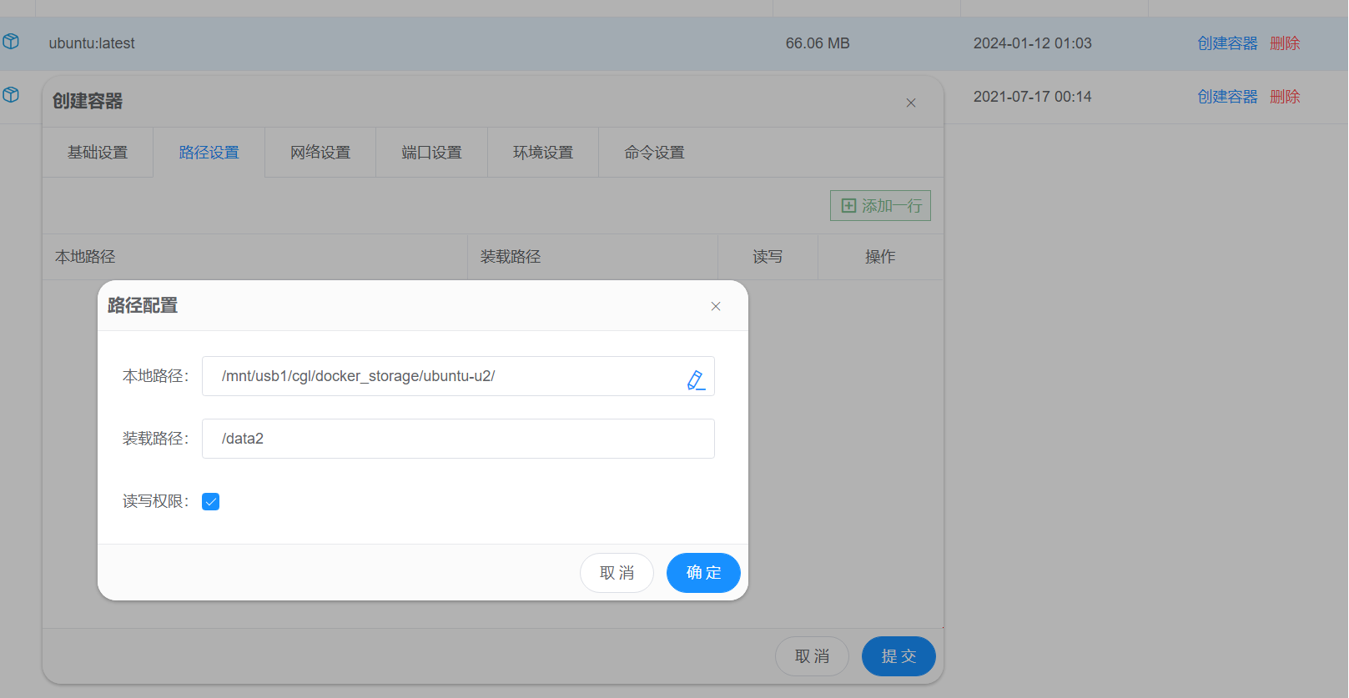Click the 读写 column header

pos(768,257)
